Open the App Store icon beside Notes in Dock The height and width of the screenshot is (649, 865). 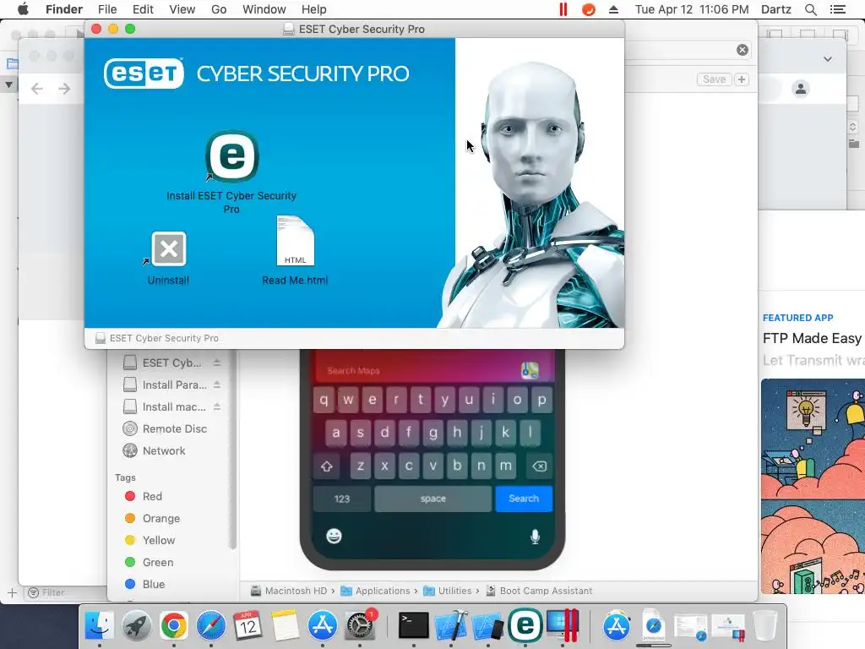tap(322, 626)
